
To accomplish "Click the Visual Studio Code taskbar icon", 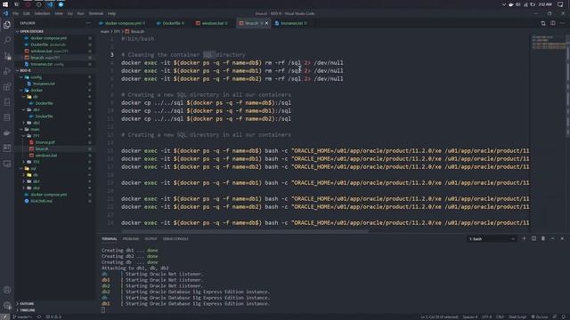I will [50, 4].
